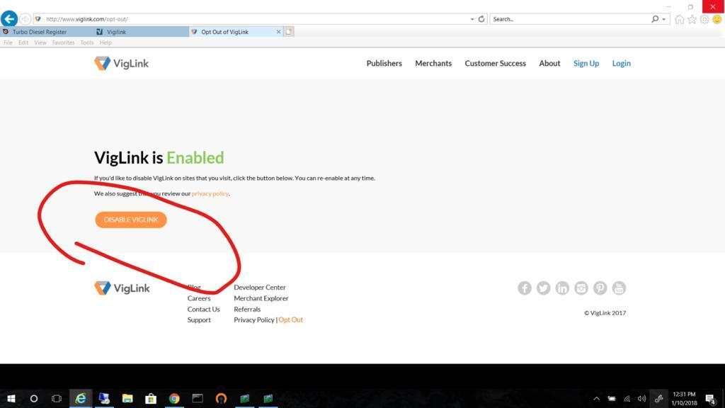Open the Merchants navigation link
The width and height of the screenshot is (725, 408).
click(433, 63)
